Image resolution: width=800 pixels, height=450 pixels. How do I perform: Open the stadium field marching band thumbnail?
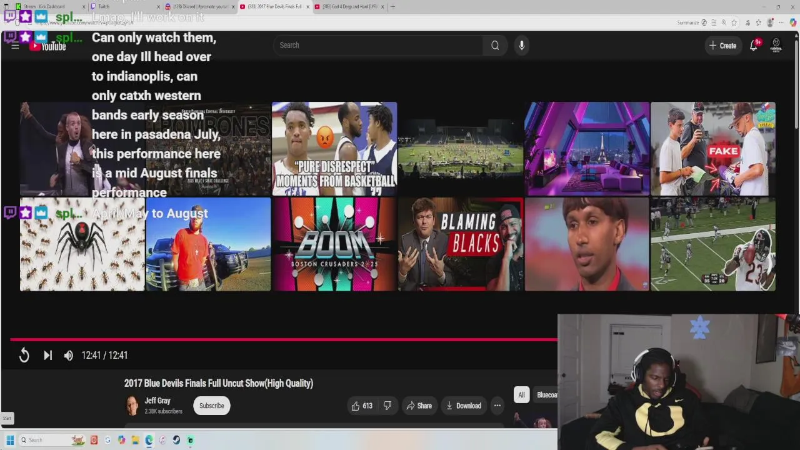pos(461,149)
